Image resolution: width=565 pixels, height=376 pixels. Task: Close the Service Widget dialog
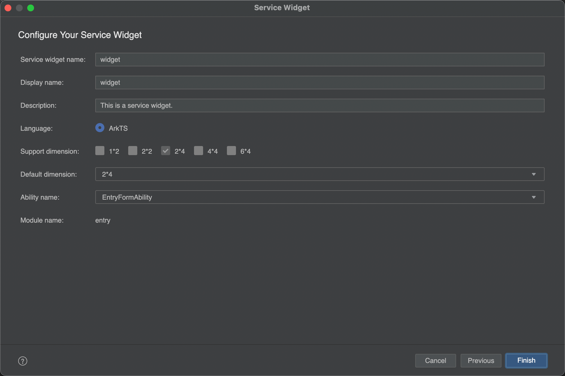8,8
